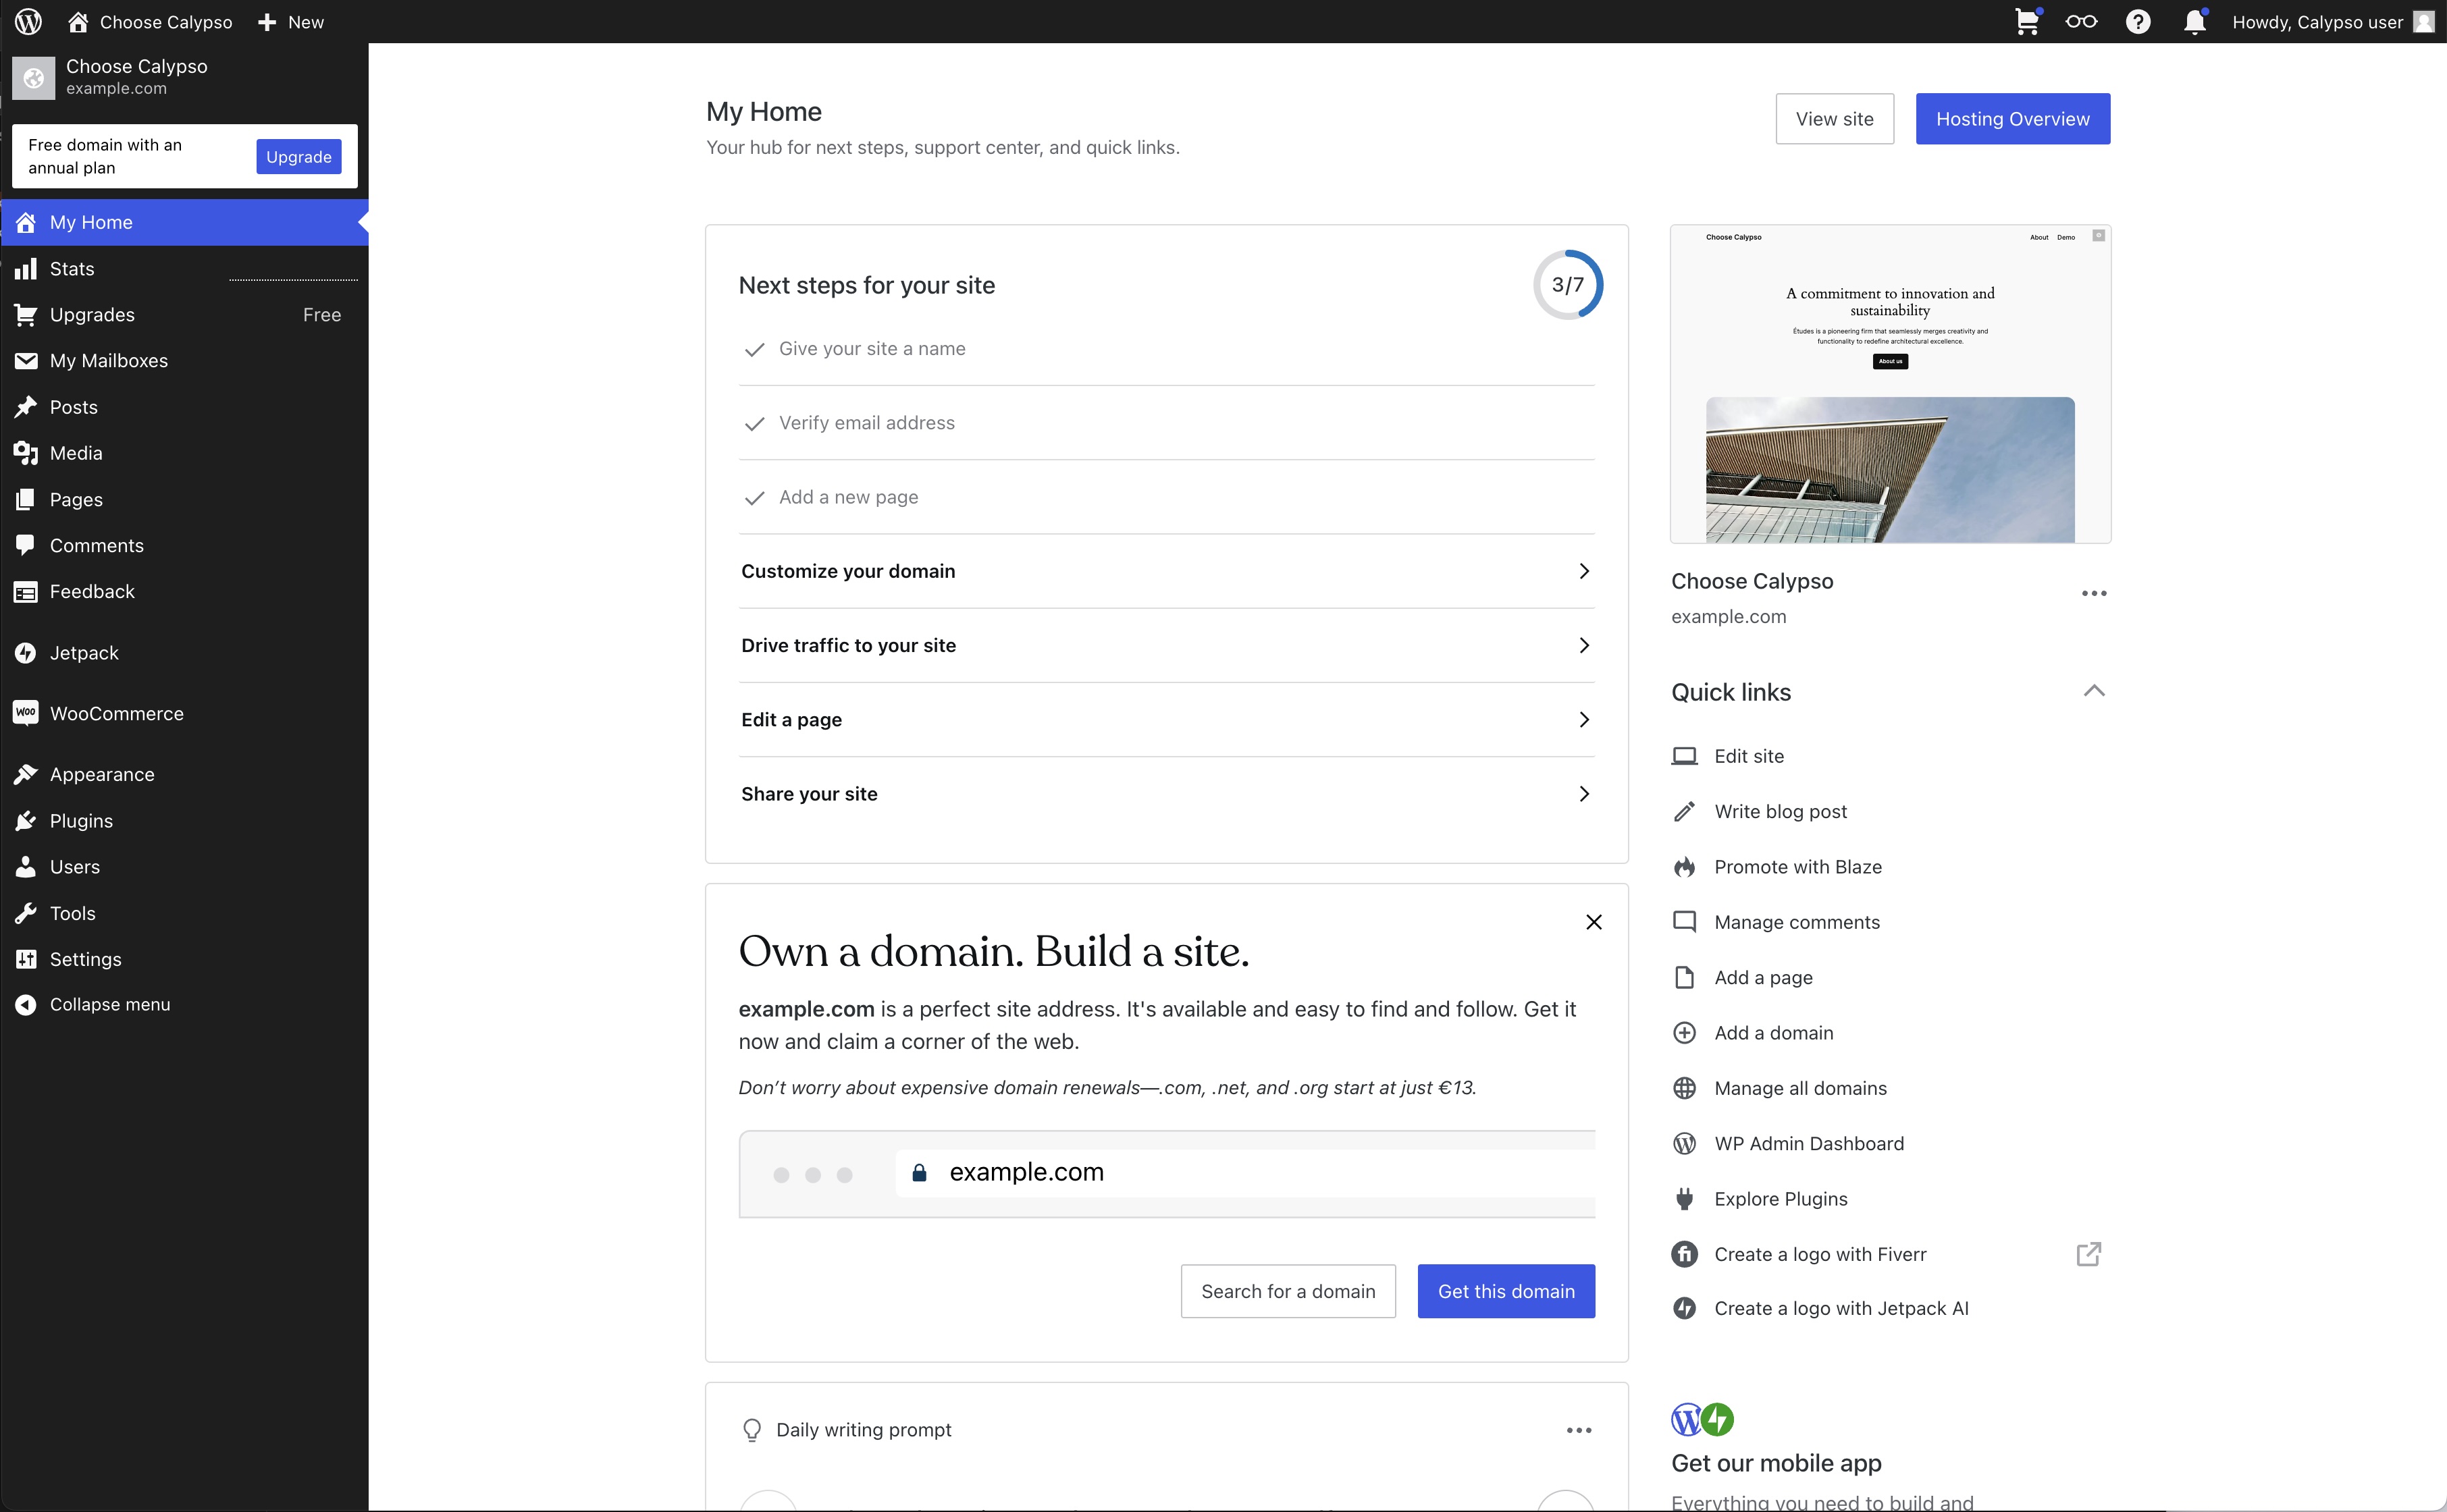Open WooCommerce in the sidebar menu
The height and width of the screenshot is (1512, 2447).
pos(116,714)
